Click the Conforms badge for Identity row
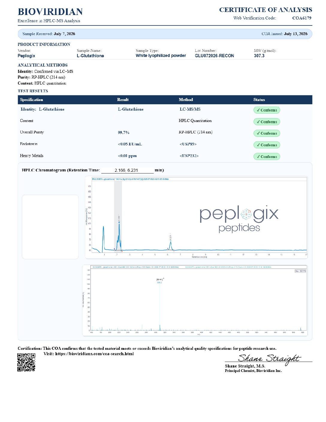The height and width of the screenshot is (422, 326). (x=267, y=110)
